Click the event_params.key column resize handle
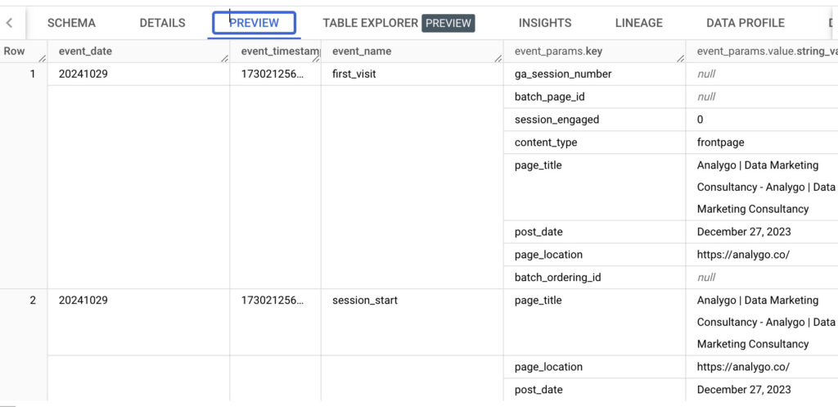838x407 pixels. click(x=679, y=58)
